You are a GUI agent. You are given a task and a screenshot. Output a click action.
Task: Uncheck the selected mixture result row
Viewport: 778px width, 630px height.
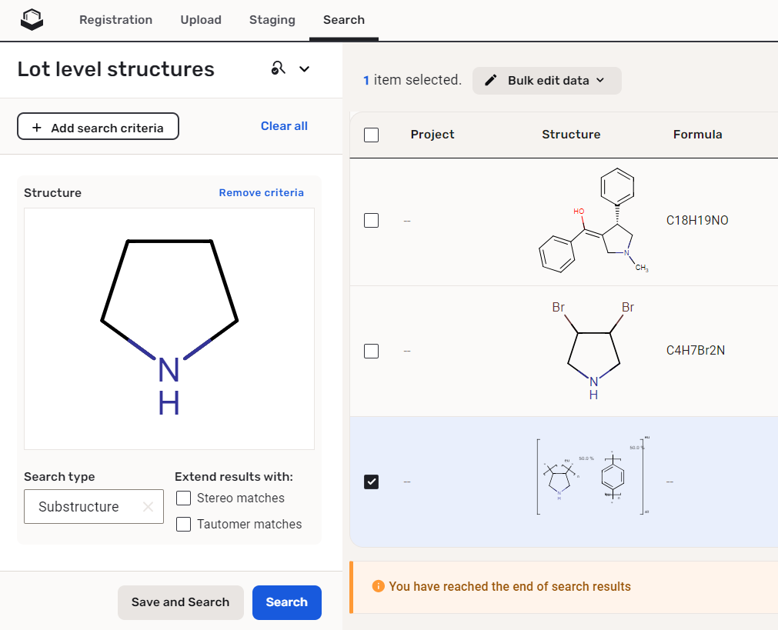tap(371, 482)
